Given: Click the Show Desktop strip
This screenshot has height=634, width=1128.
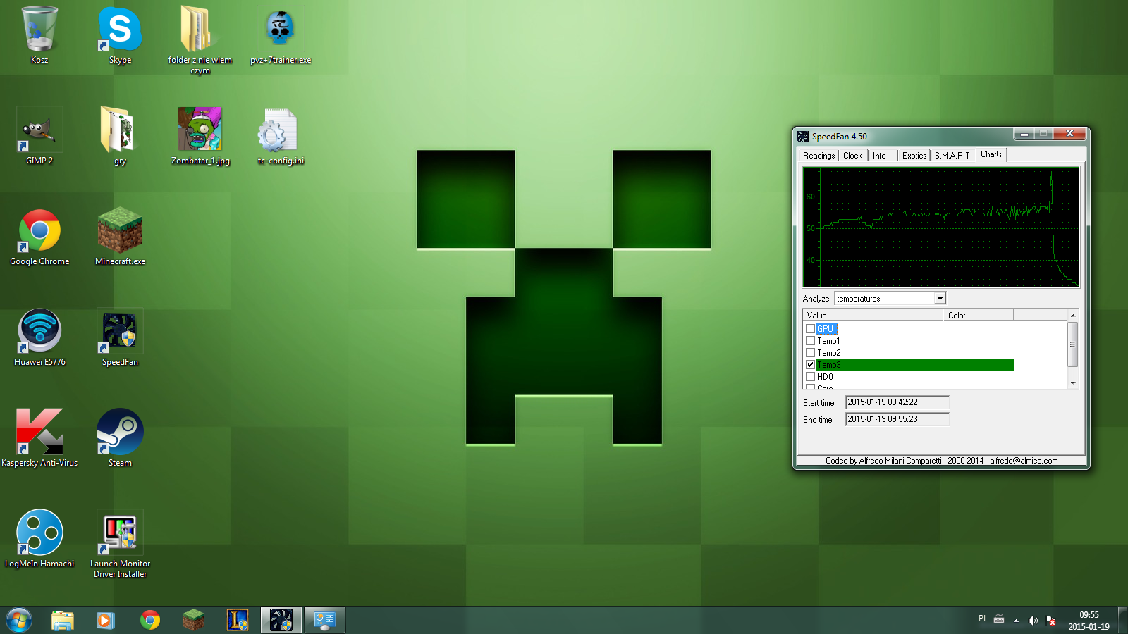Looking at the screenshot, I should (1122, 621).
